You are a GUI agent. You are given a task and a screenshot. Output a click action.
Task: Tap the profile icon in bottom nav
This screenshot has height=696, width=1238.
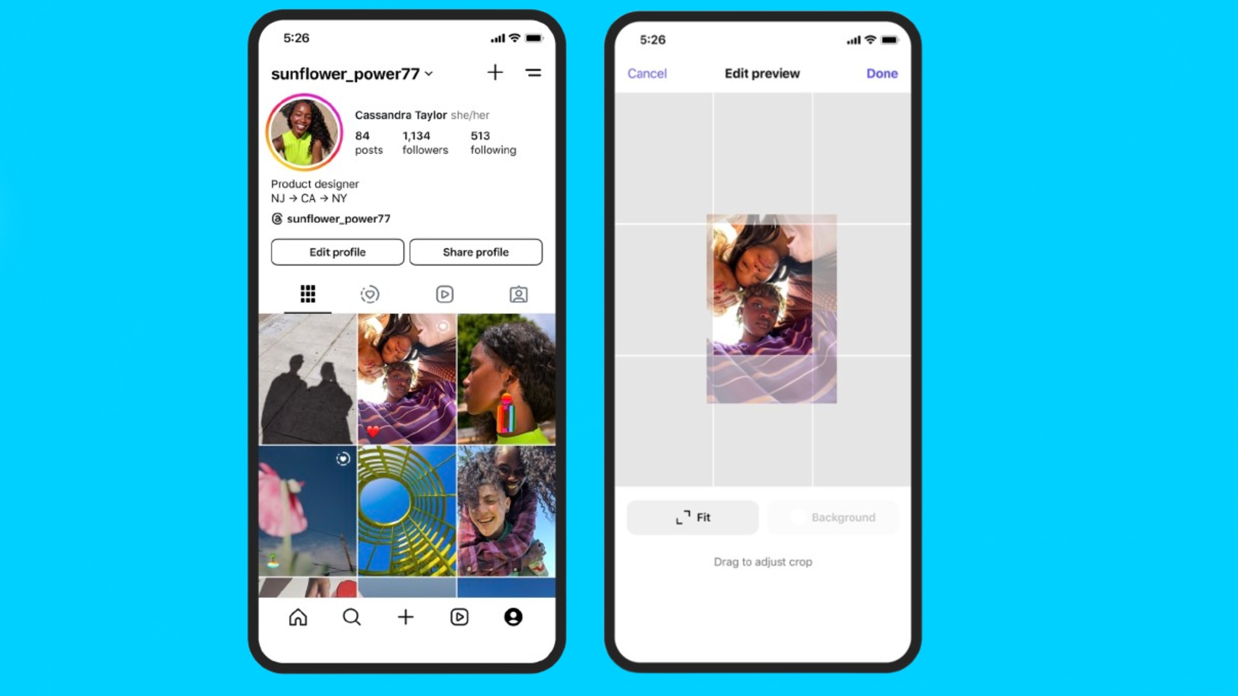click(x=513, y=617)
